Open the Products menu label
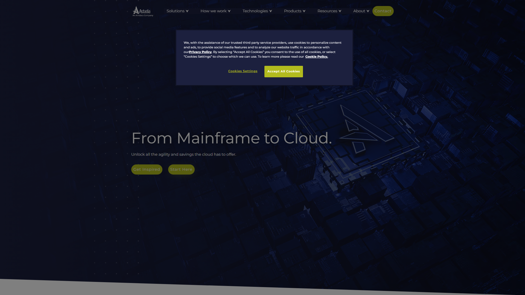The width and height of the screenshot is (525, 295). tap(292, 11)
